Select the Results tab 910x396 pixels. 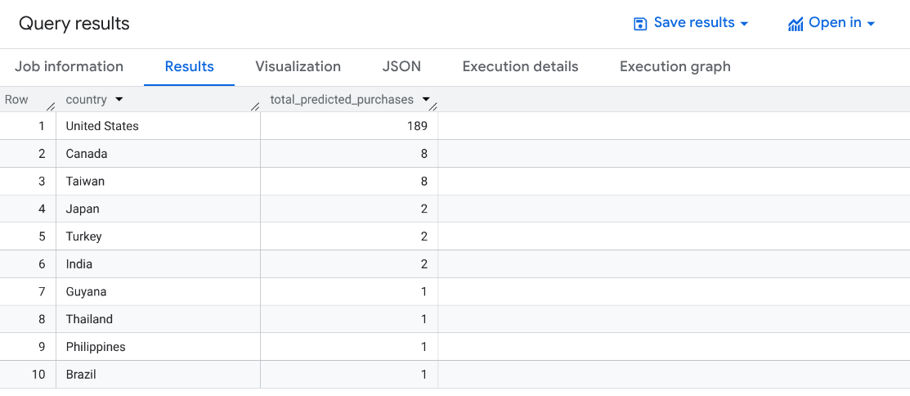pos(189,67)
